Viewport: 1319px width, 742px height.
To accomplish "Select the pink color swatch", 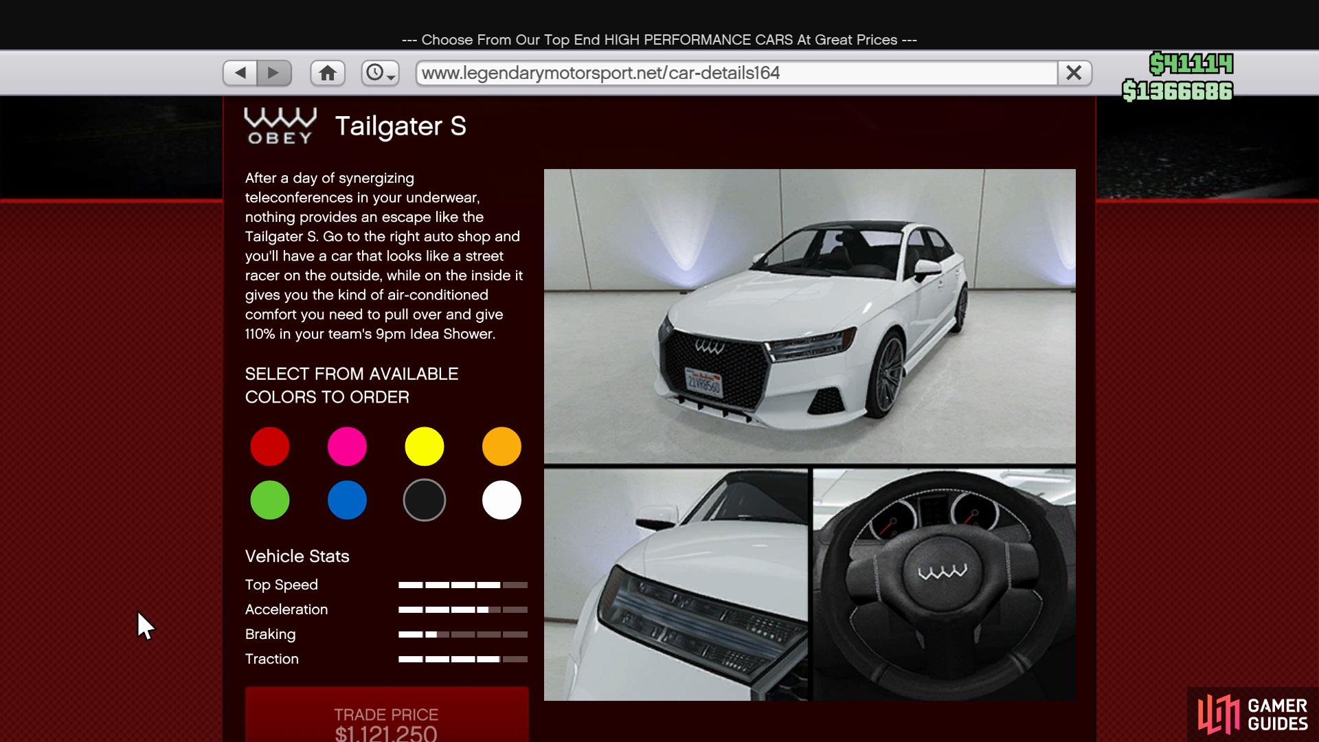I will (x=347, y=447).
